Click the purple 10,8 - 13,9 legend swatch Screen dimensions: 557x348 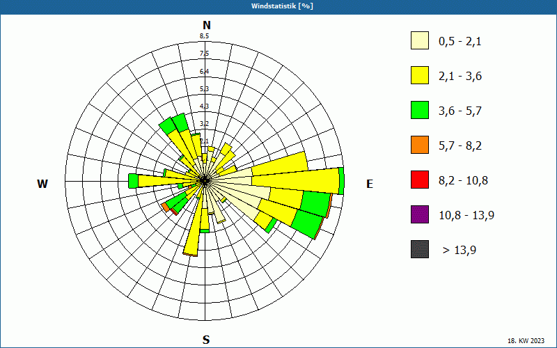tap(420, 214)
